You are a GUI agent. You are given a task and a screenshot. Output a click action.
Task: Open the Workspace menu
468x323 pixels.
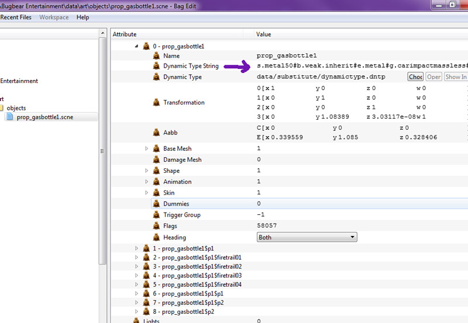click(54, 18)
